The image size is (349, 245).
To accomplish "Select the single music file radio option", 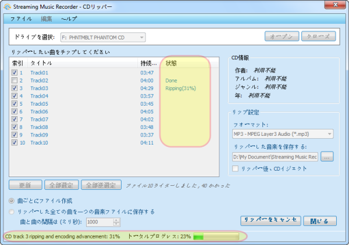I will point(12,212).
